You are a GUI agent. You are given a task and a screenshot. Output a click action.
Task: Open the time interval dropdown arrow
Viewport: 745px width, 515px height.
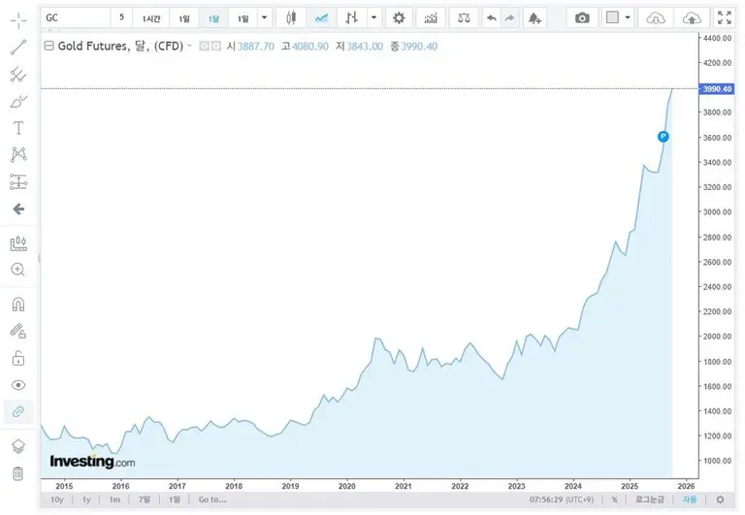point(264,17)
